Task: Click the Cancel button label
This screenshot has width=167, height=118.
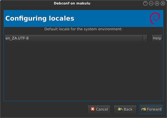Action: coord(102,109)
